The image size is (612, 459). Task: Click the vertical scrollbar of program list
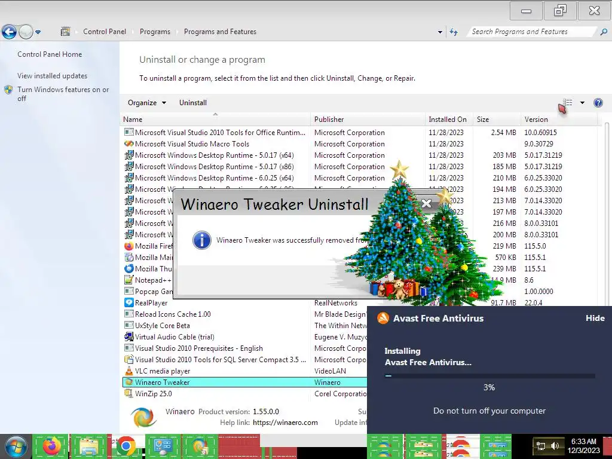(607, 215)
